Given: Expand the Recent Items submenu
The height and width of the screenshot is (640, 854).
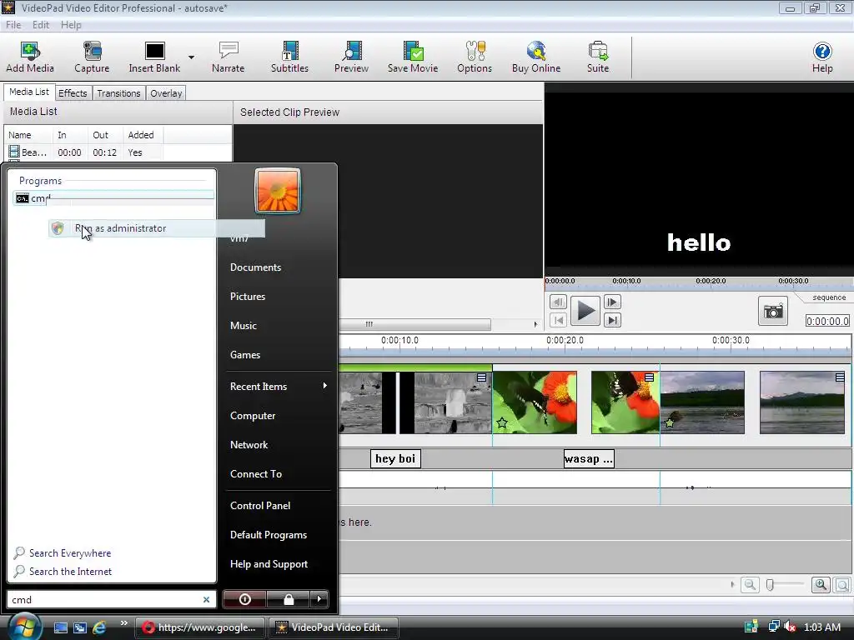Looking at the screenshot, I should point(278,387).
